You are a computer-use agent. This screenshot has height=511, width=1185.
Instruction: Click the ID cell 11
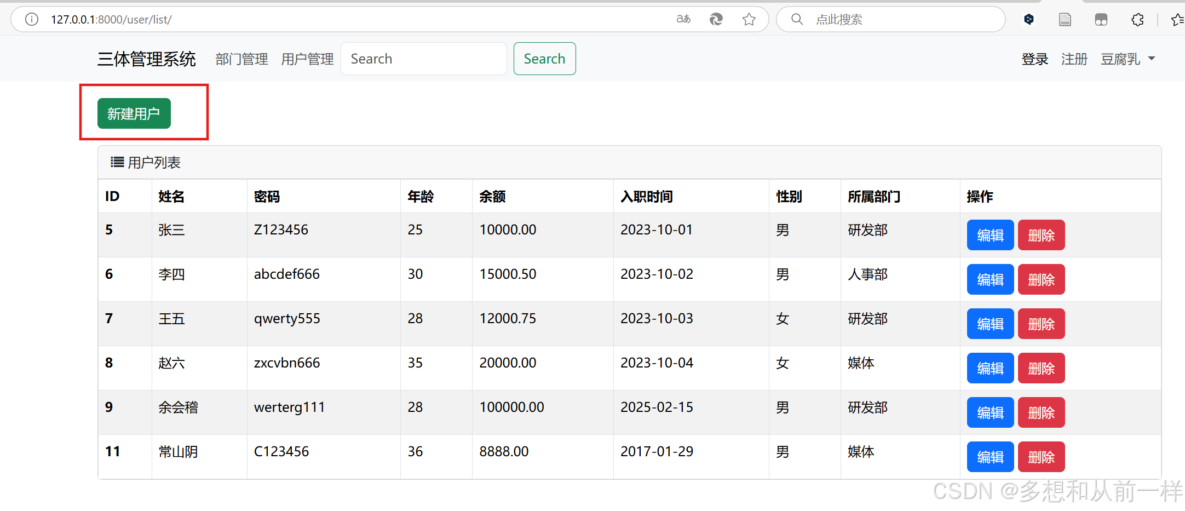(112, 451)
